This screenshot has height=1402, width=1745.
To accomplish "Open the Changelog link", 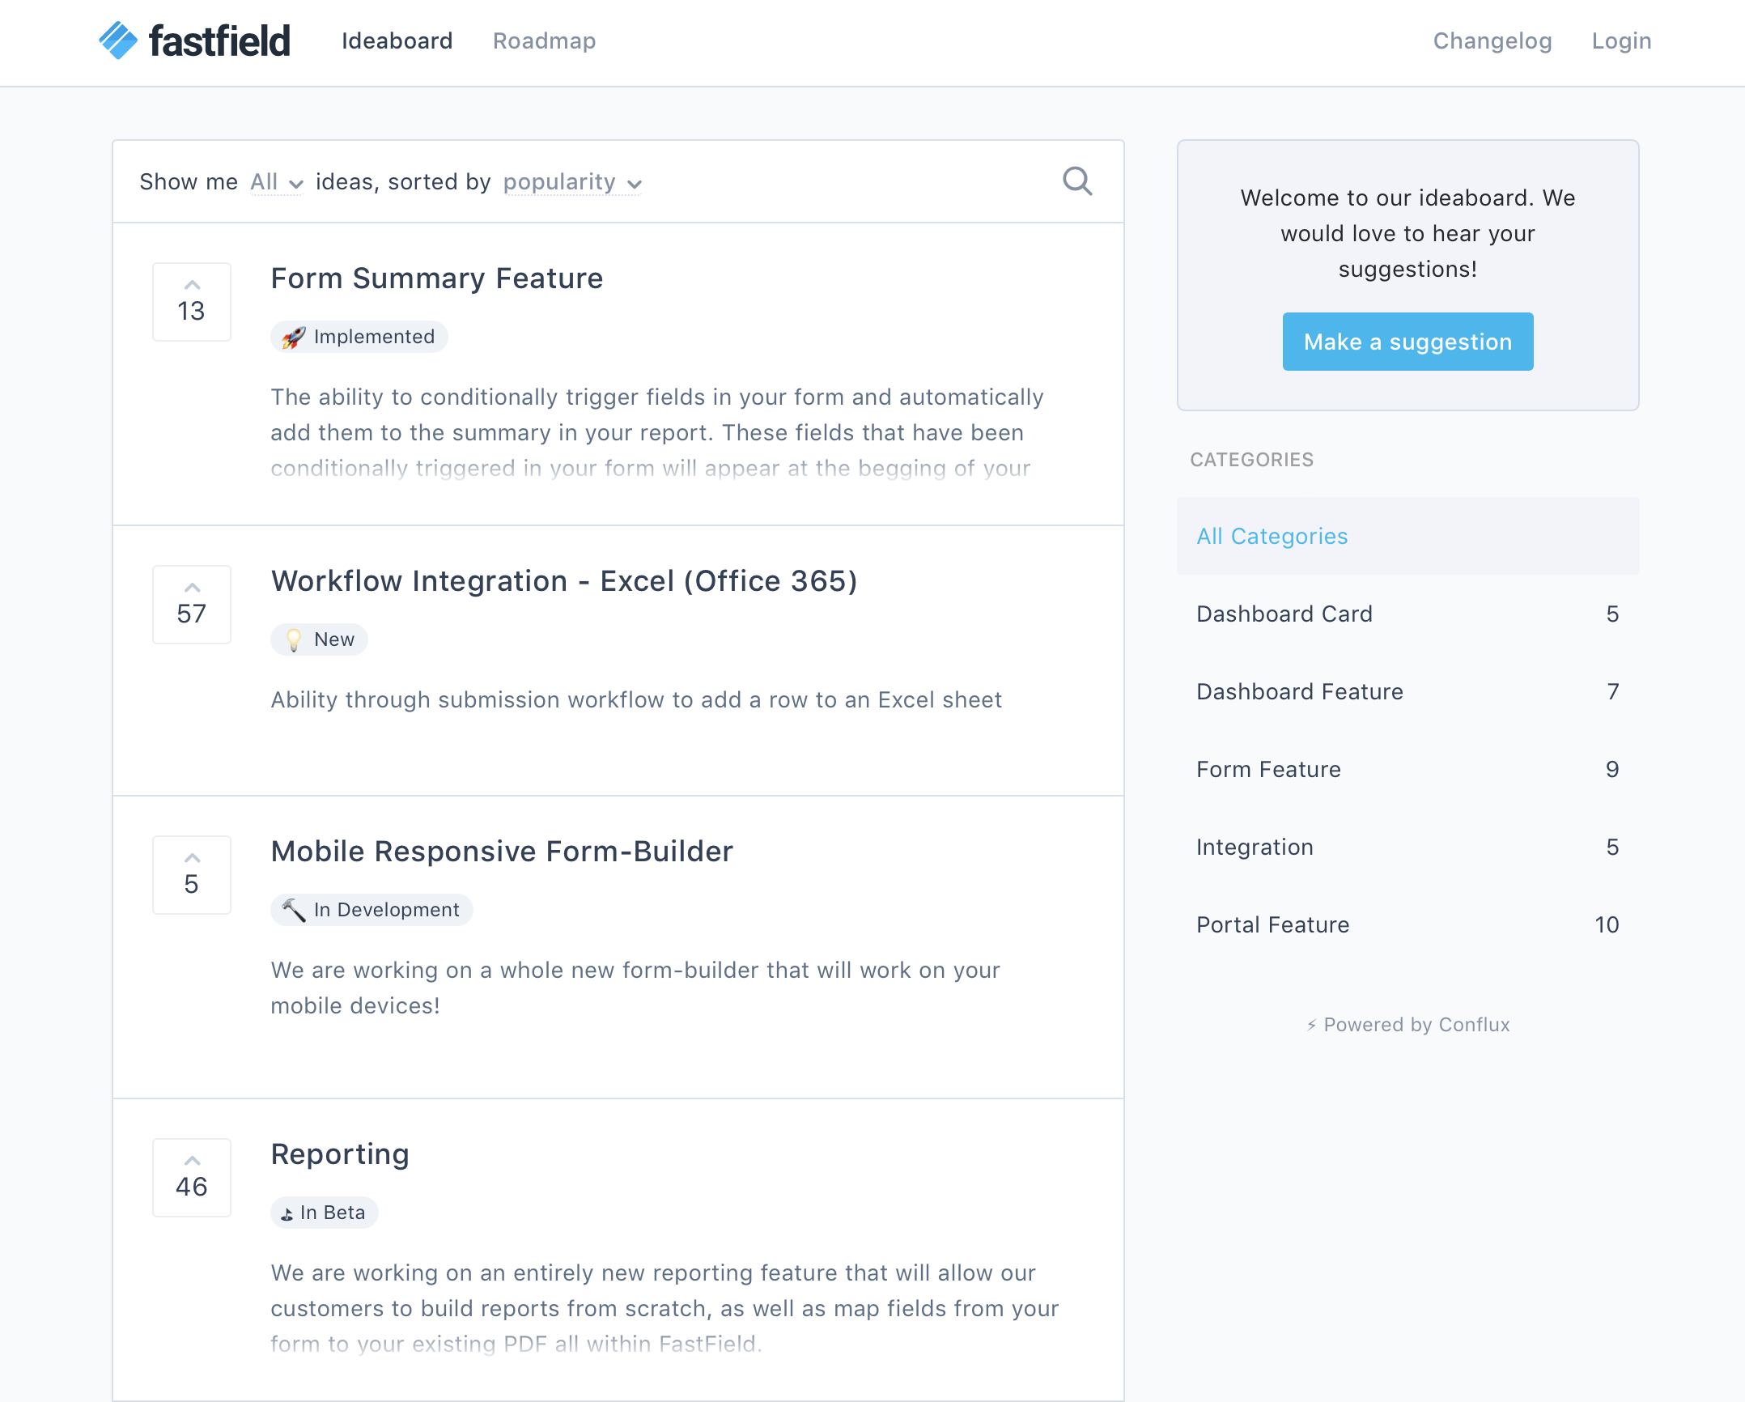I will [1492, 40].
